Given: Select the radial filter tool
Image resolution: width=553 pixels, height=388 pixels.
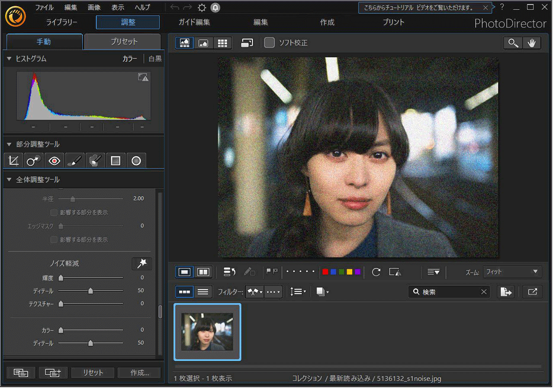Looking at the screenshot, I should 136,160.
